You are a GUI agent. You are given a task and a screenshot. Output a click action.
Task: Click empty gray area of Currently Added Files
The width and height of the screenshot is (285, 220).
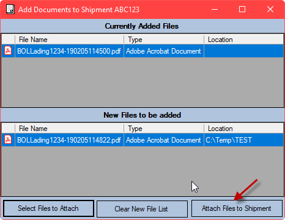[142, 82]
